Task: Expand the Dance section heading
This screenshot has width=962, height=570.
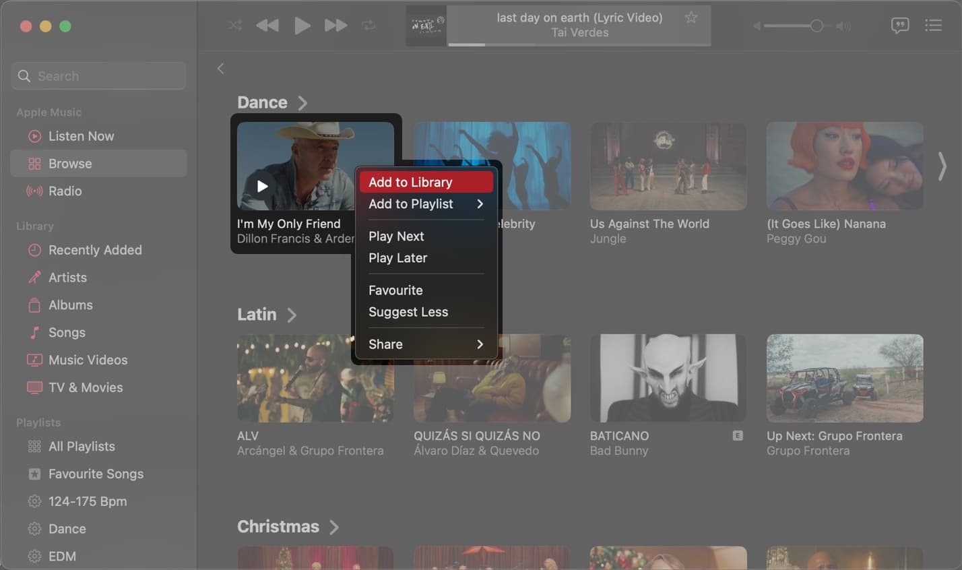Action: tap(272, 102)
